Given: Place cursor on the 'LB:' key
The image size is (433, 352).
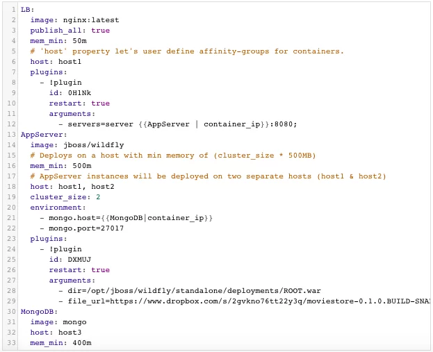Looking at the screenshot, I should click(x=27, y=10).
